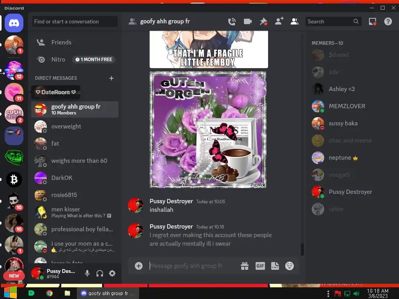Open DM with men kisser
399x299 pixels.
click(74, 212)
